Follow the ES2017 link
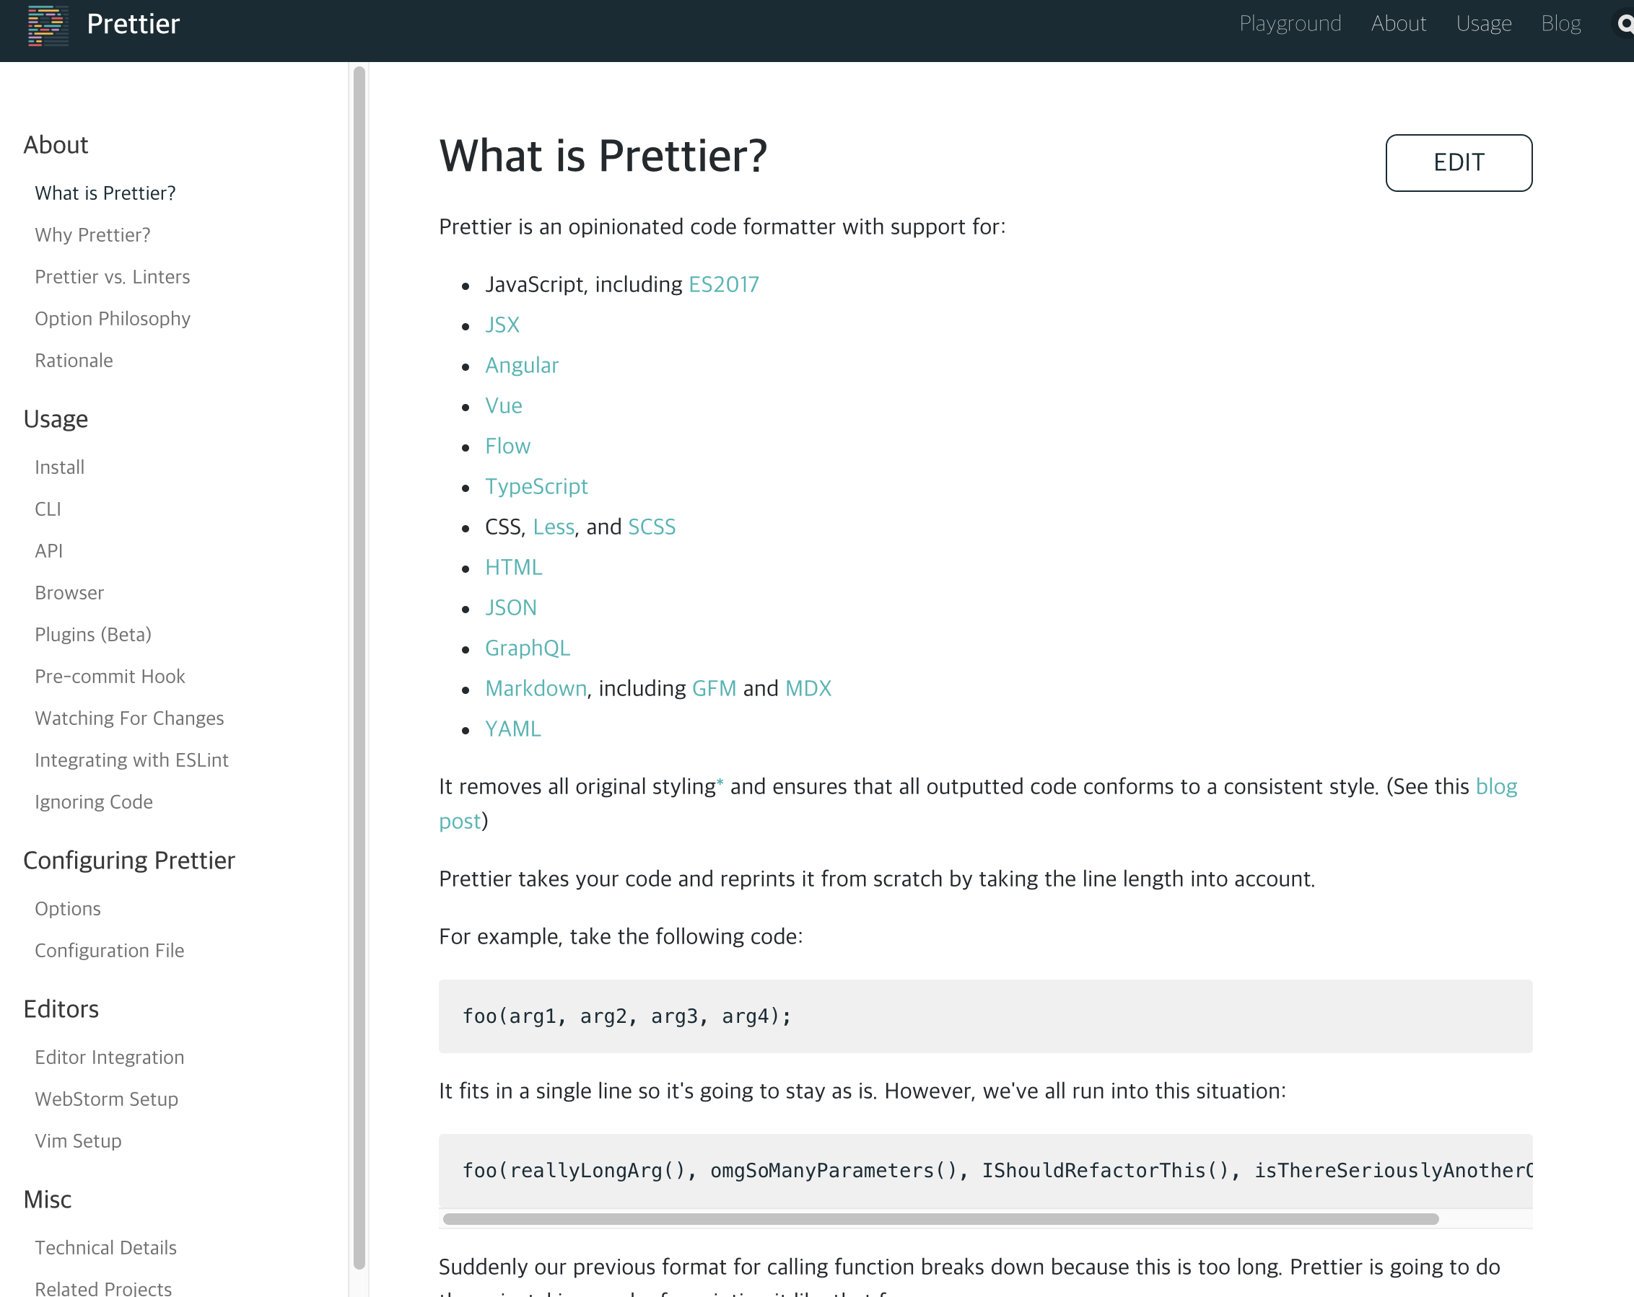This screenshot has height=1297, width=1634. click(x=723, y=284)
